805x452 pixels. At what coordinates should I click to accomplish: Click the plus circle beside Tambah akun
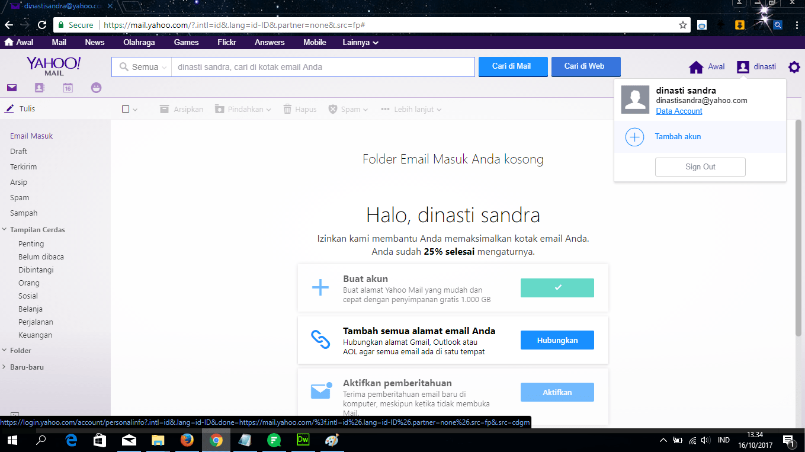(x=634, y=137)
